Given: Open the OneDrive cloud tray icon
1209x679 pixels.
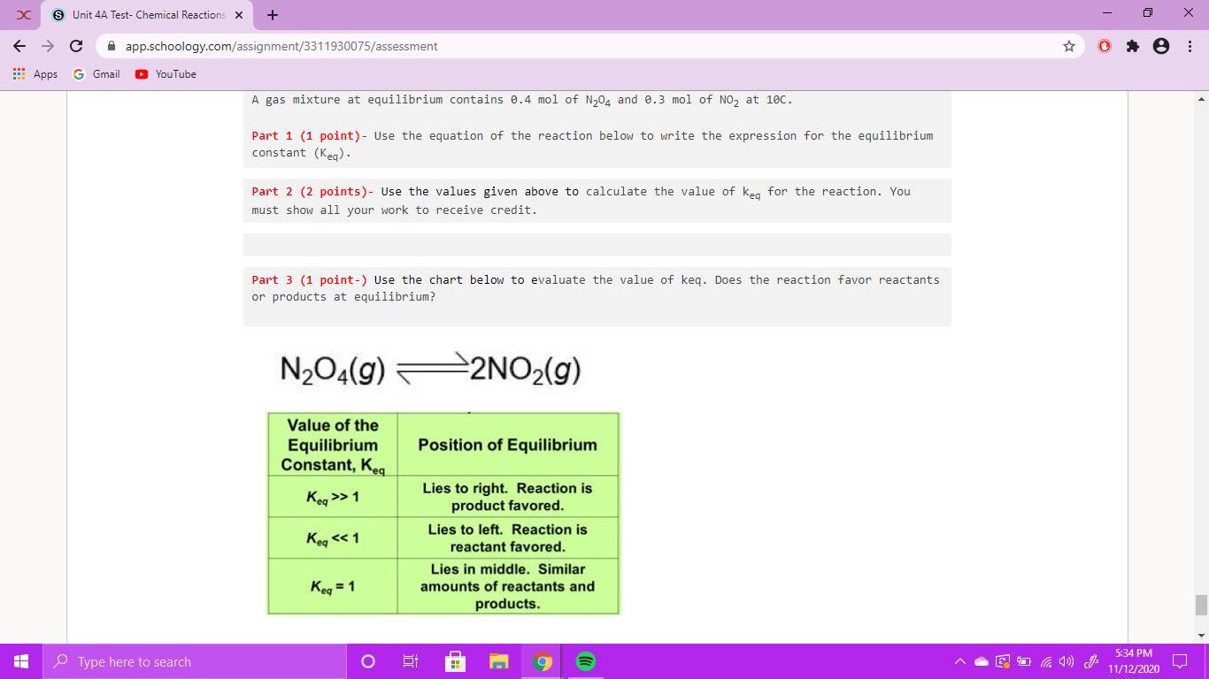Looking at the screenshot, I should 981,661.
